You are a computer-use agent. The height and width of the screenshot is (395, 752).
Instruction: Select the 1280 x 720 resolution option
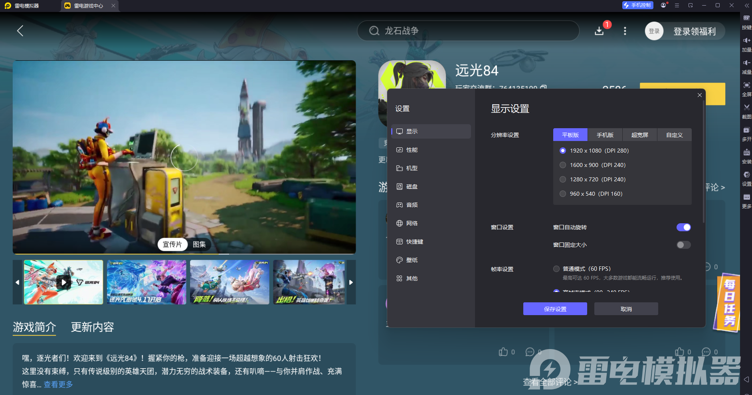coord(593,179)
